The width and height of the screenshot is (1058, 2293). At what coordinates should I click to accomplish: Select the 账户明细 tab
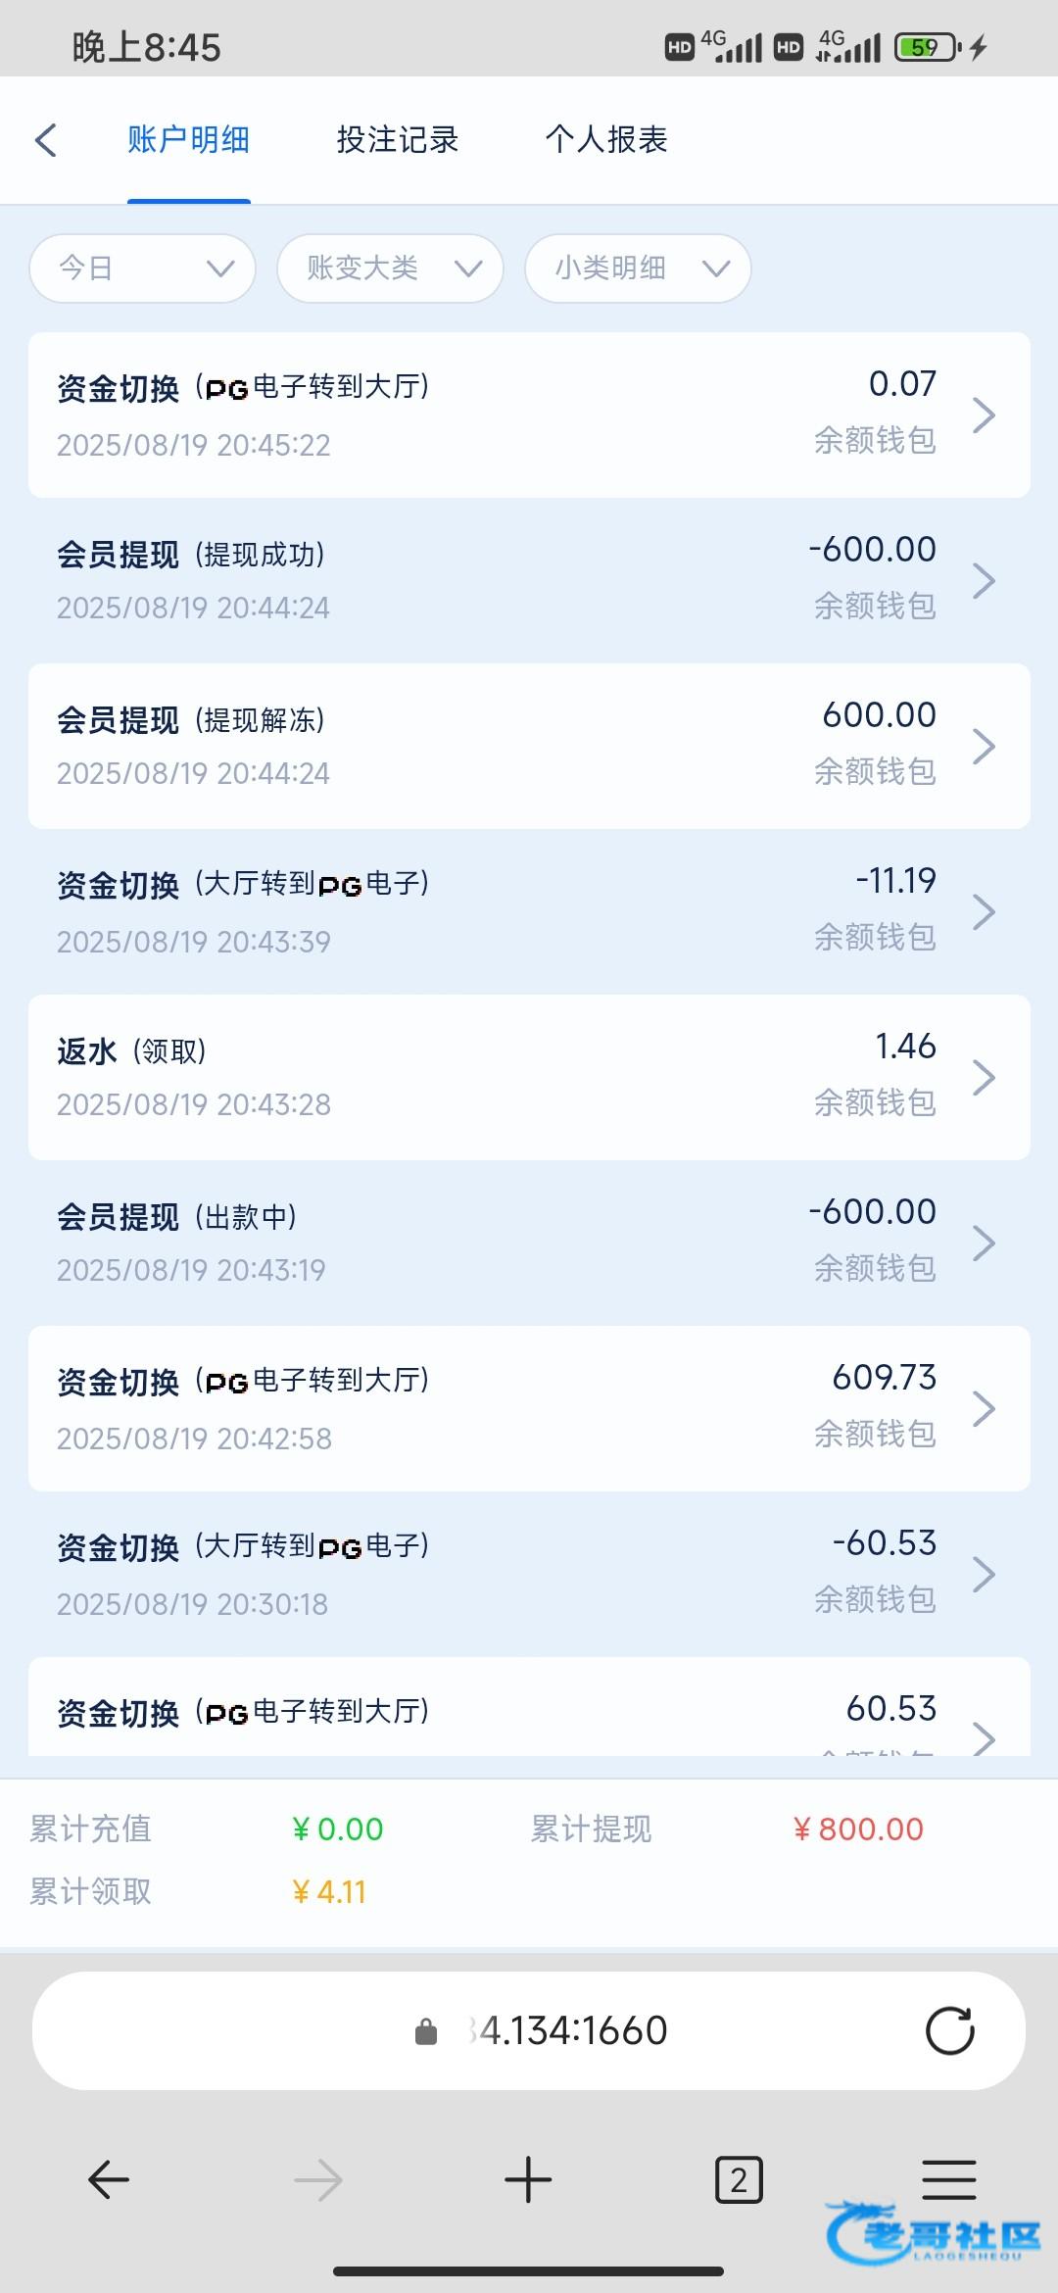click(188, 140)
